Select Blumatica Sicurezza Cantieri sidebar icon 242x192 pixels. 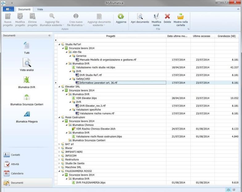pos(27,98)
